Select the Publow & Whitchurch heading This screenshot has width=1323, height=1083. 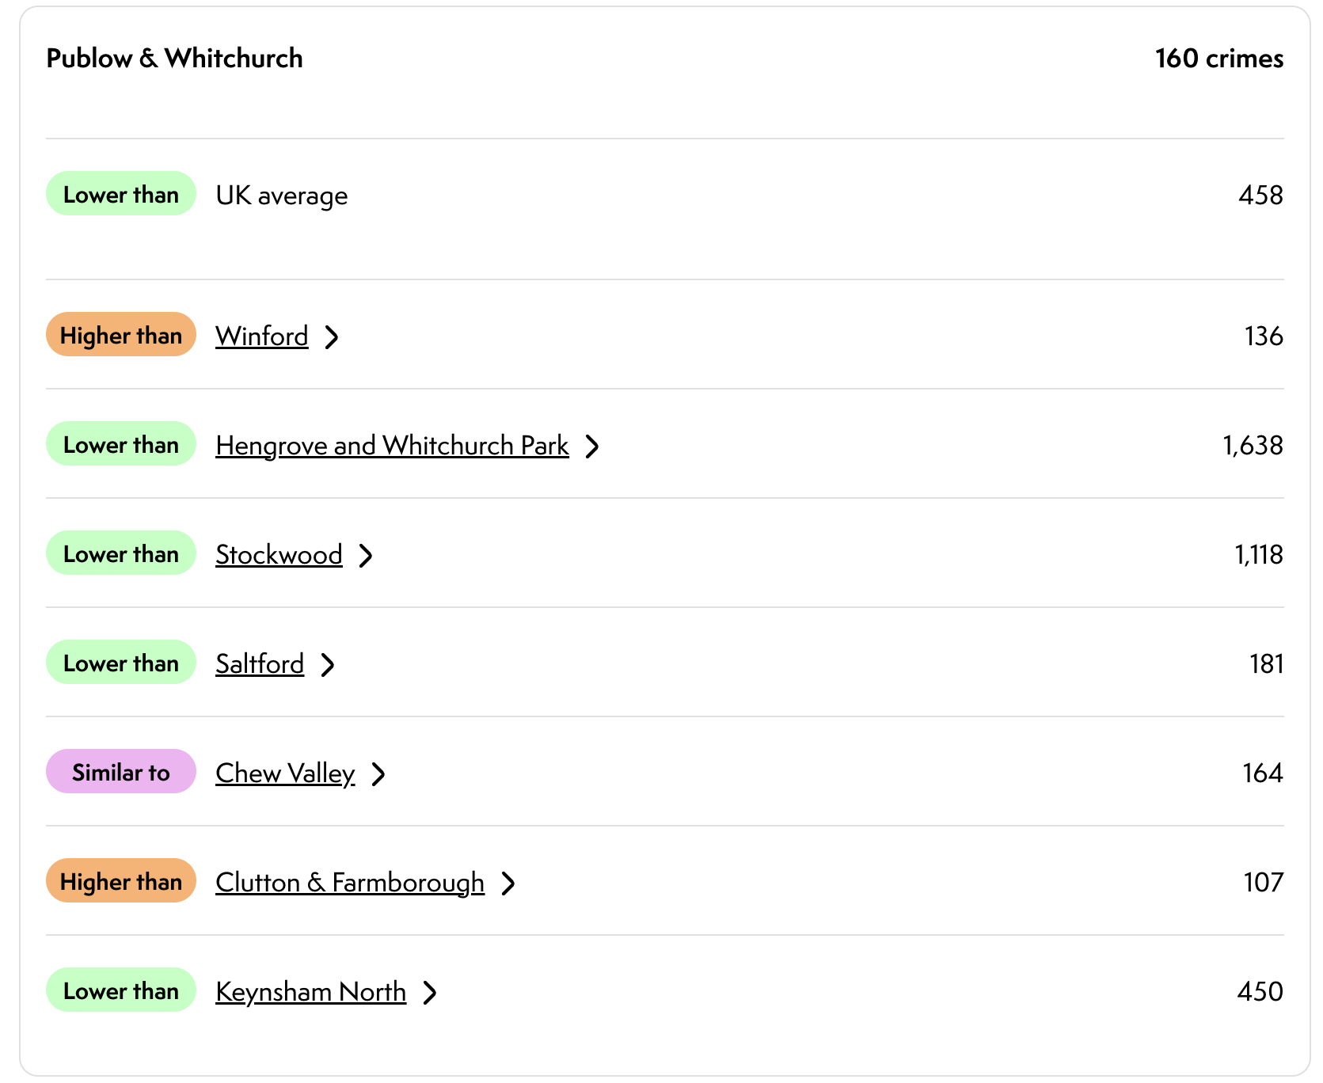click(x=174, y=58)
